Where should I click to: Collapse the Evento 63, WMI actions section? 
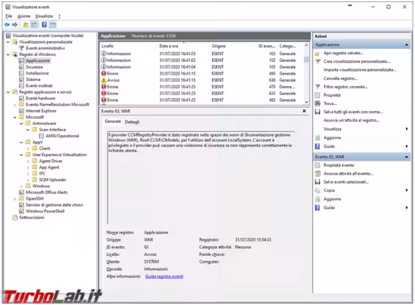[407, 156]
